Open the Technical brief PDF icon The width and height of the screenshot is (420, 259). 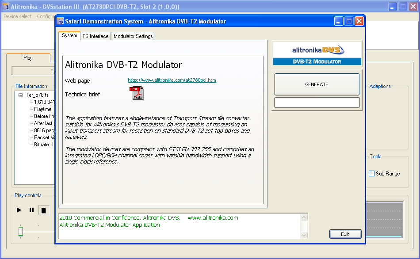tap(137, 93)
